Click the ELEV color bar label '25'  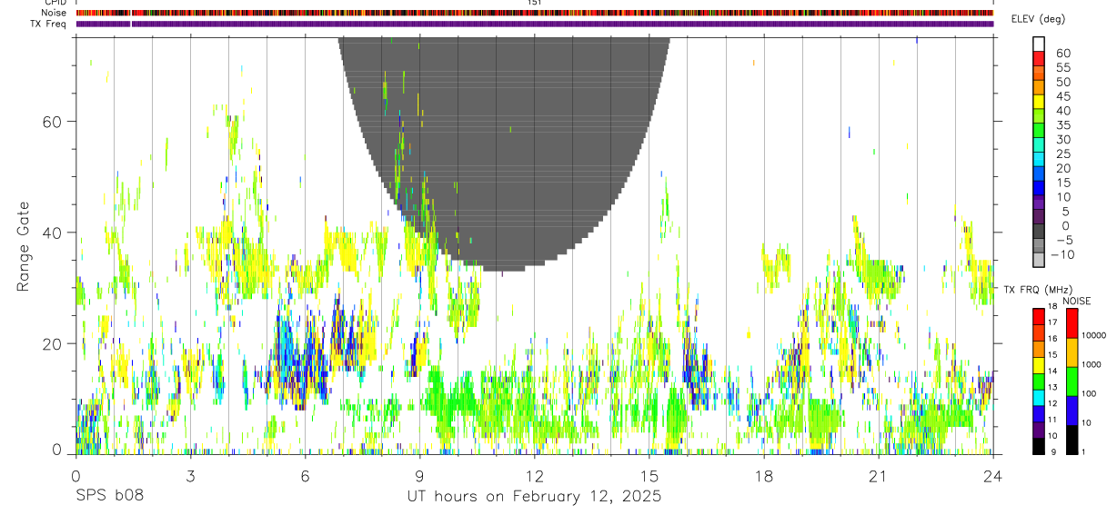1062,154
